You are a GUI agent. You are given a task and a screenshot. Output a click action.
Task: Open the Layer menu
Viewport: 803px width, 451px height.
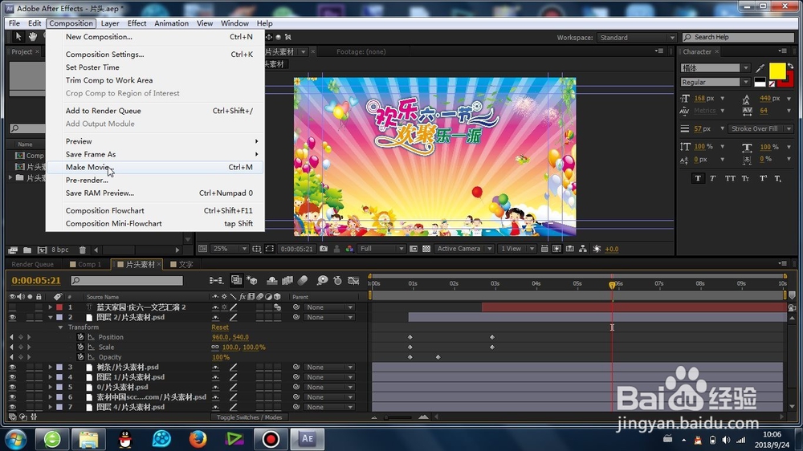click(x=109, y=23)
